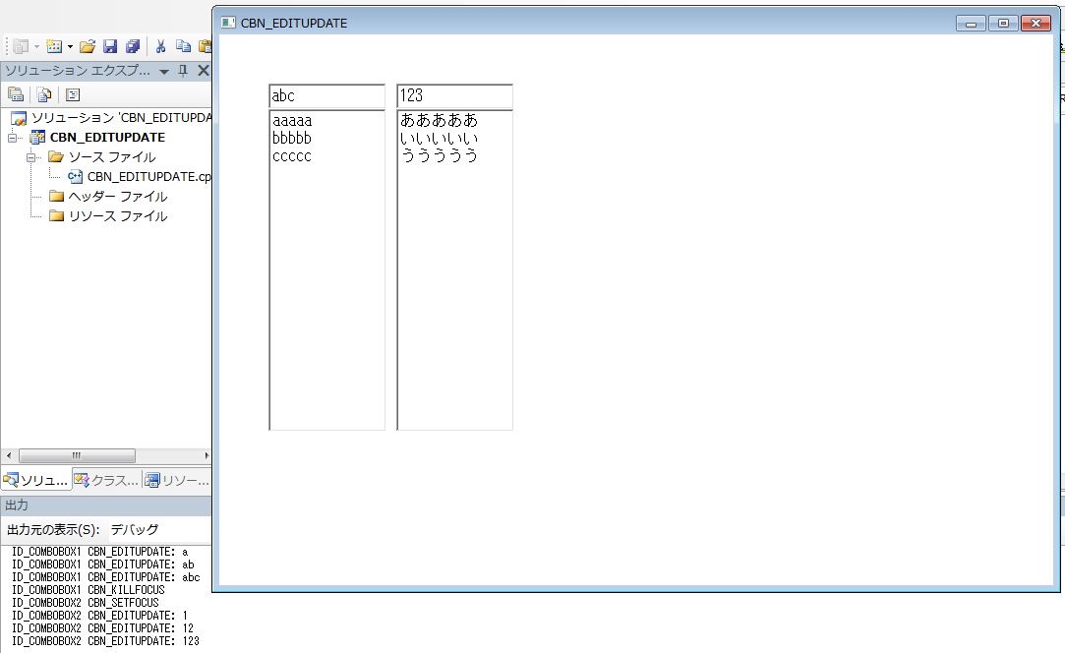Select the ソース ファイル folder
This screenshot has width=1065, height=653.
click(112, 157)
